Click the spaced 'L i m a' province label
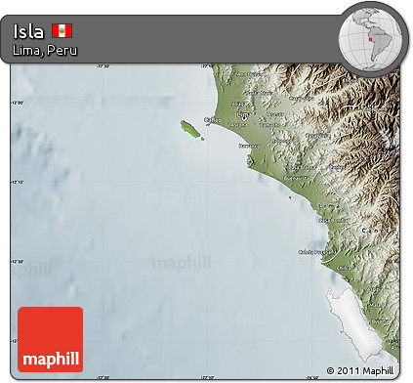This screenshot has height=383, width=413. (x=329, y=206)
